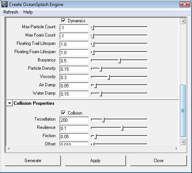This screenshot has width=192, height=173.
Task: Click the vertical scrollbar up arrow
Action: point(183,21)
